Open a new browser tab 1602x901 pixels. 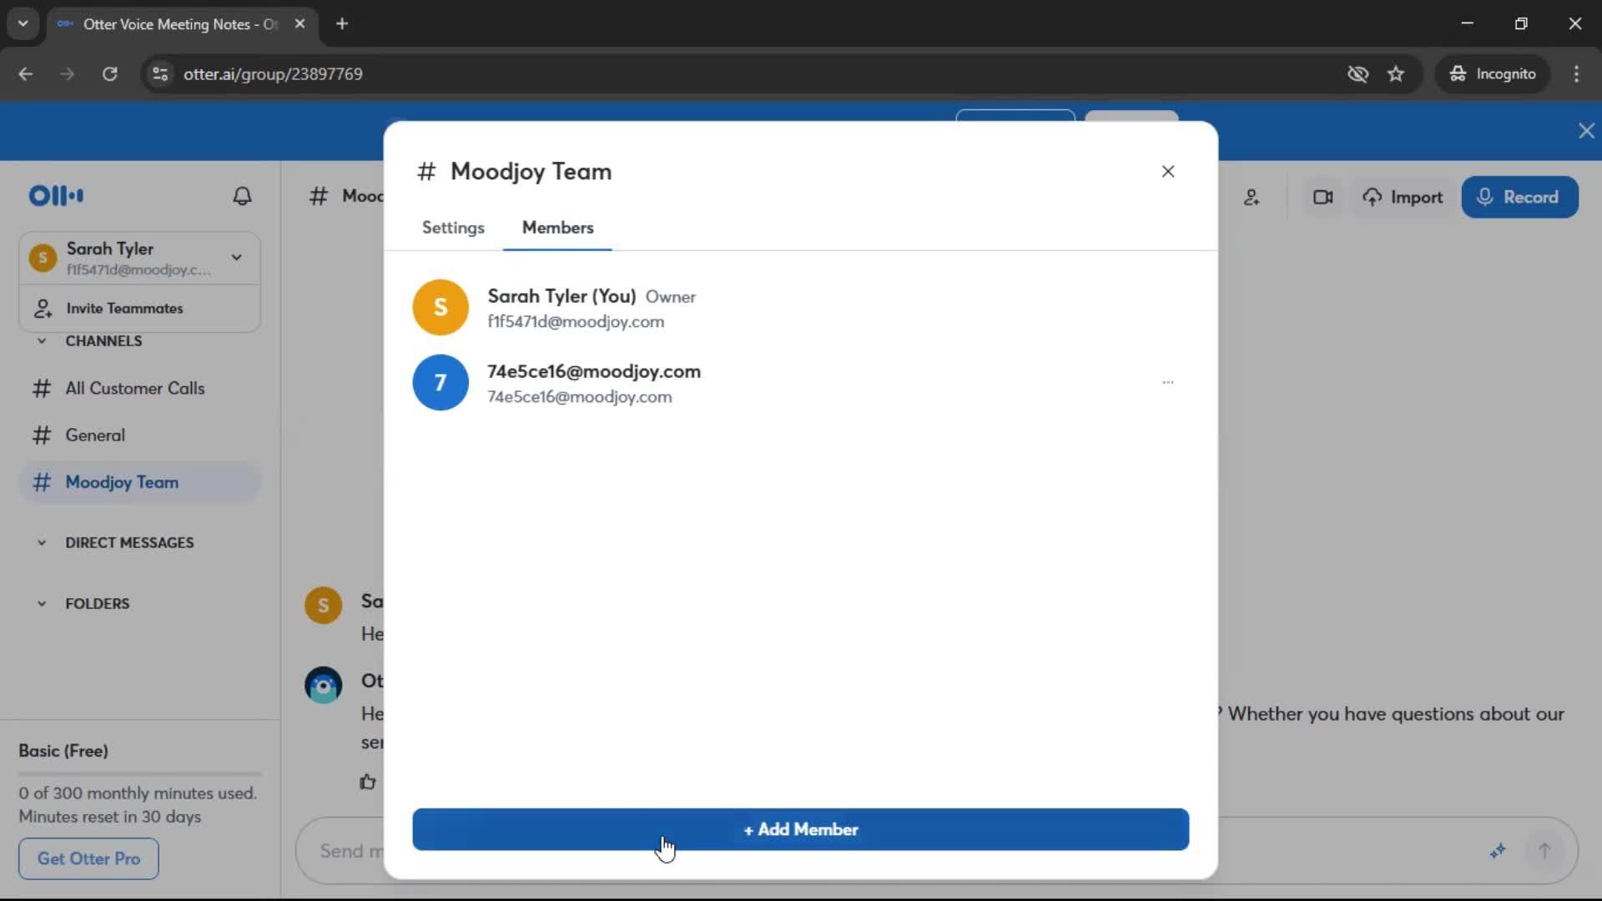click(x=342, y=24)
